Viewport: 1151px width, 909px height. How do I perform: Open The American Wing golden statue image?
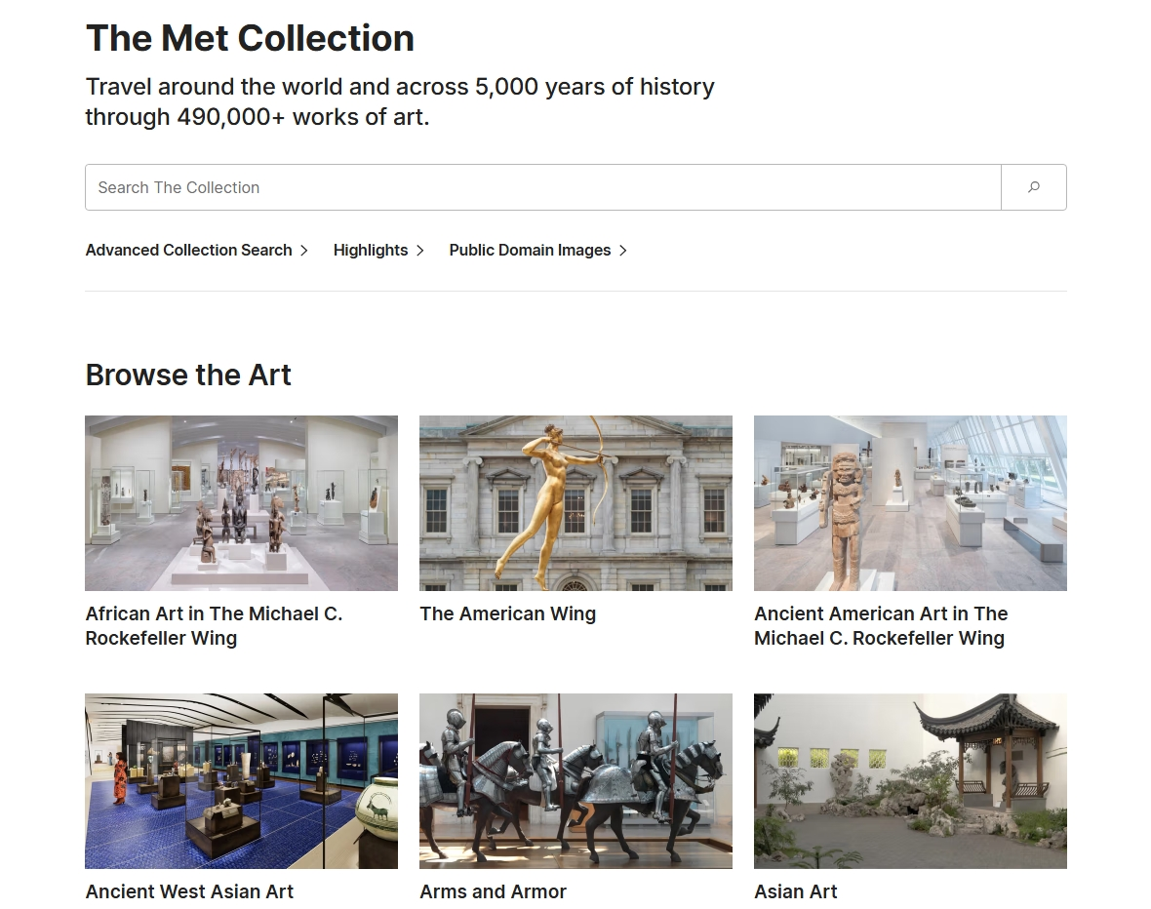point(575,502)
